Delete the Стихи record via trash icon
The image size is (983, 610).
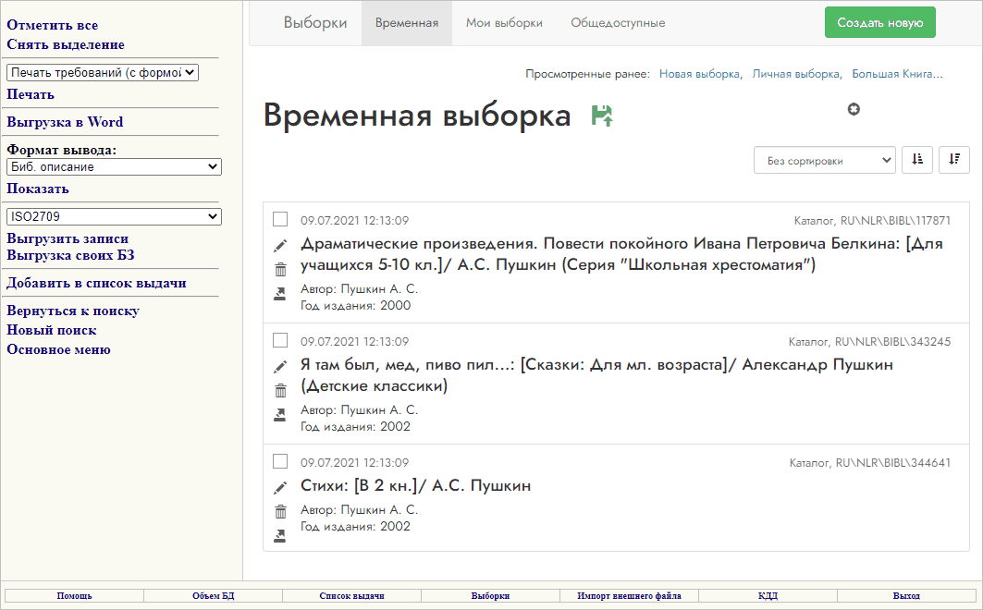(280, 511)
